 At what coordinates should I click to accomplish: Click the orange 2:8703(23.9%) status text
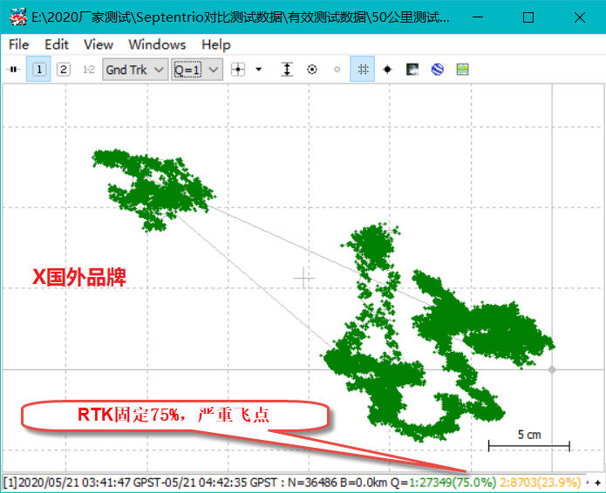pos(541,483)
